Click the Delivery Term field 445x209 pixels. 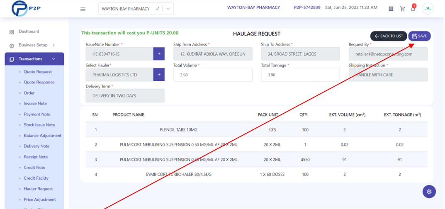coord(125,96)
